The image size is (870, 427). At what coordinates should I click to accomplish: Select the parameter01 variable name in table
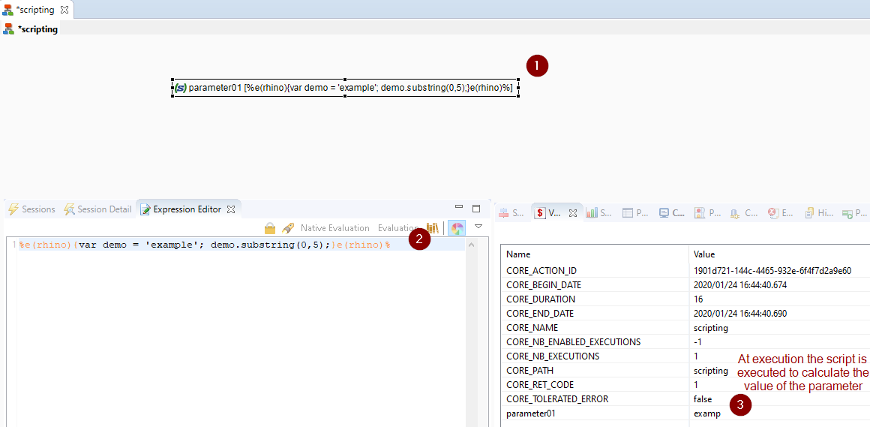tap(530, 413)
